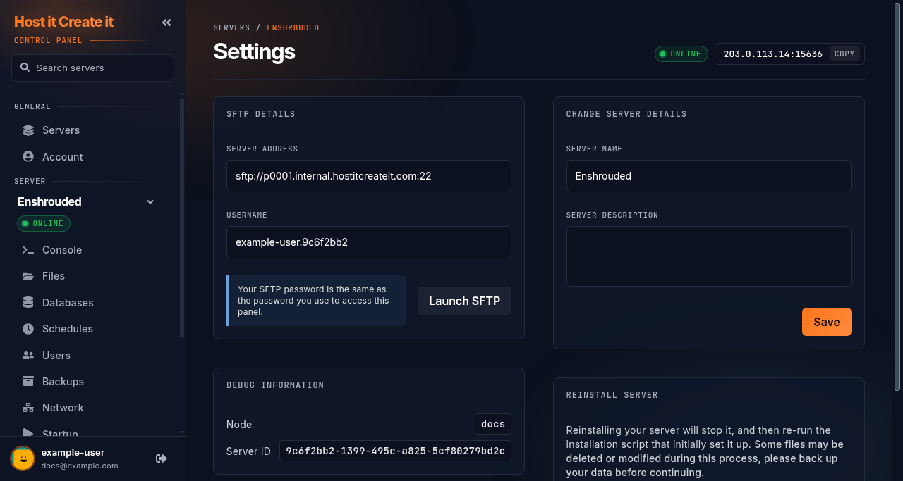Click the SFTP username field
Viewport: 903px width, 481px height.
click(369, 242)
